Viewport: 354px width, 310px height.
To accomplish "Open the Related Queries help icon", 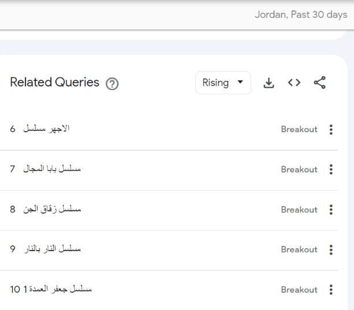I will 113,84.
